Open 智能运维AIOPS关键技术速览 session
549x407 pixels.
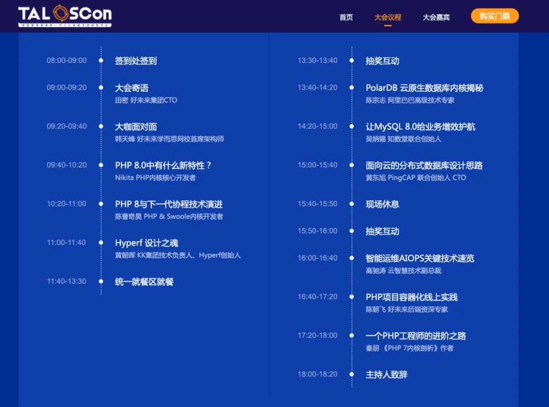click(420, 258)
